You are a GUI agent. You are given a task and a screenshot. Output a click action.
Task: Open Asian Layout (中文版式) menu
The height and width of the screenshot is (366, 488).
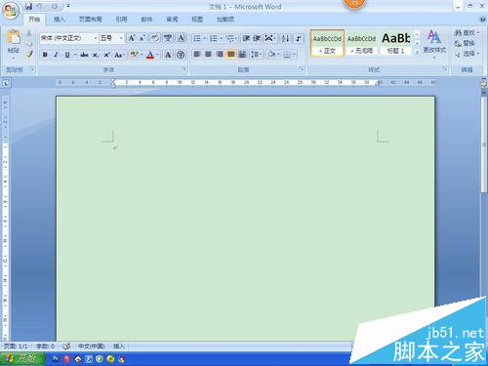coord(269,38)
